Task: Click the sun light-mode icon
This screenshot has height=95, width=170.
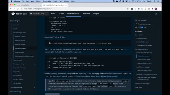Action: pos(136,27)
